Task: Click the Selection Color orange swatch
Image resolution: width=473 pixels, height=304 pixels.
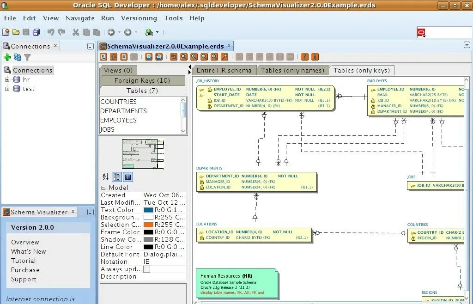Action: [148, 225]
